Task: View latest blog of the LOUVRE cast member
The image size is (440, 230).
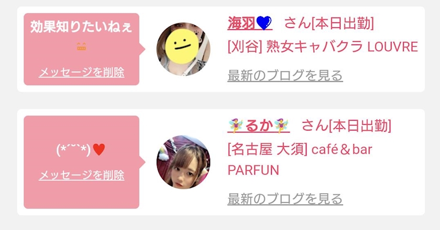Action: 285,75
